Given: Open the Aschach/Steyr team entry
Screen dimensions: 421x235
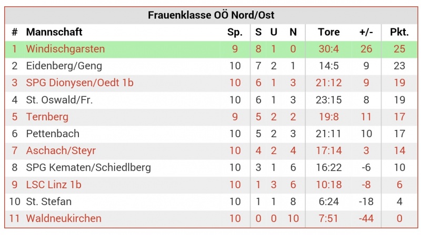Looking at the screenshot, I should point(61,151).
